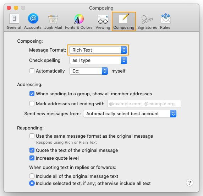Open the Rules envelope icon

coord(166,18)
